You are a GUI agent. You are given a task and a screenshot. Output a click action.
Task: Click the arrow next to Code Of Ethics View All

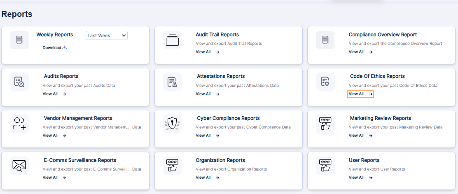tap(371, 94)
